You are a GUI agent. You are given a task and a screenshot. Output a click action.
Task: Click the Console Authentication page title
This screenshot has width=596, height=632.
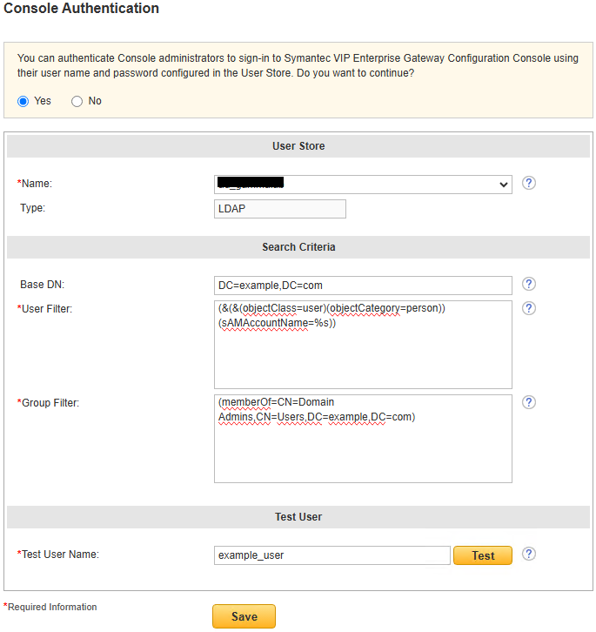[82, 9]
